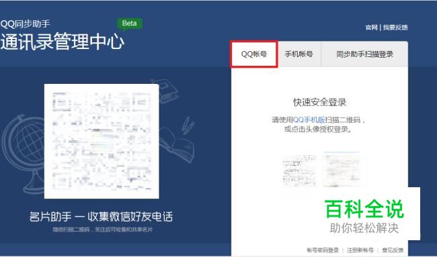Click the QQ同步助手 logo text
This screenshot has width=437, height=257.
click(26, 23)
